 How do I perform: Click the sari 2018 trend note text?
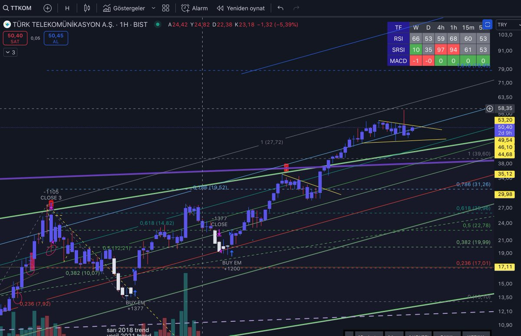(x=129, y=330)
